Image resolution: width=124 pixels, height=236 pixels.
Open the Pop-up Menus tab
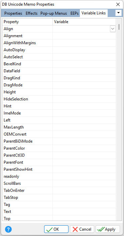(x=53, y=13)
